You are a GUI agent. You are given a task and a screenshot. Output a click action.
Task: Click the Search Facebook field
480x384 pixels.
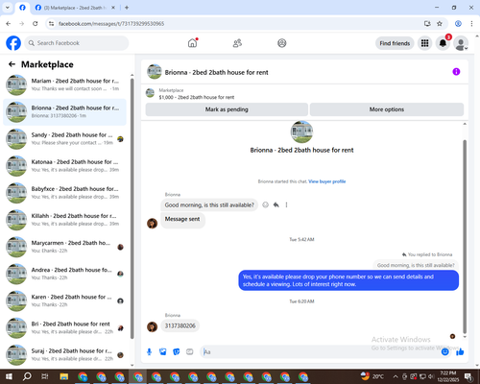(x=77, y=43)
